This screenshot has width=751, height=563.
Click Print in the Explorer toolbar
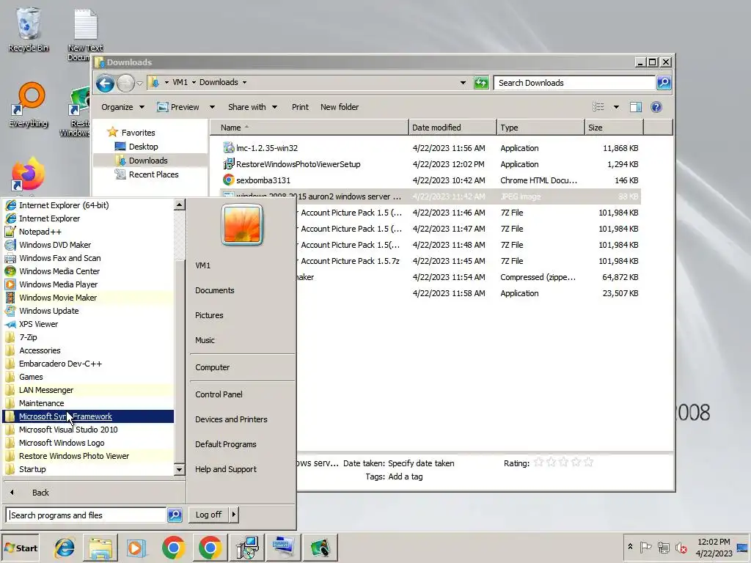(300, 107)
